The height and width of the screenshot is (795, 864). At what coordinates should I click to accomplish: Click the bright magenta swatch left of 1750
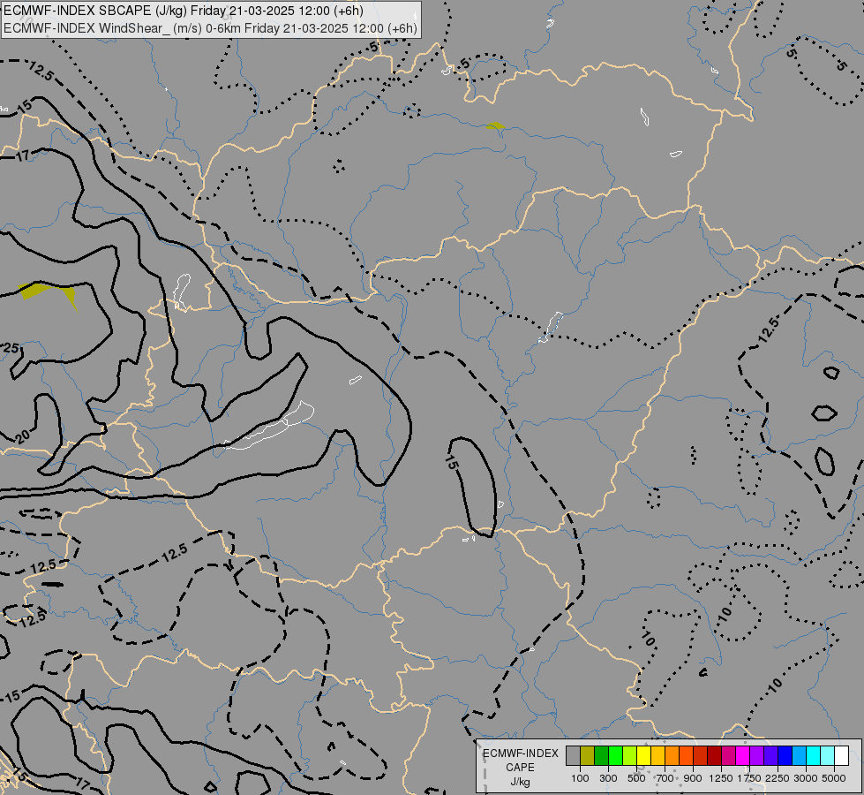tap(743, 756)
